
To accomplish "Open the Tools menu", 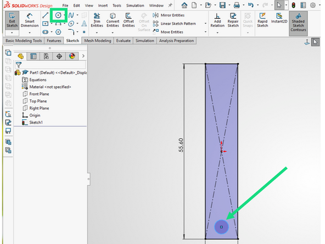I will (117, 5).
